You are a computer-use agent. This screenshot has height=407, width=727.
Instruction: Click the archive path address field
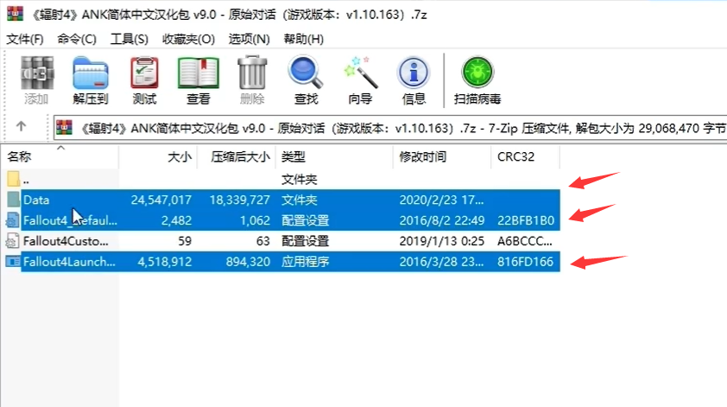[x=389, y=128]
